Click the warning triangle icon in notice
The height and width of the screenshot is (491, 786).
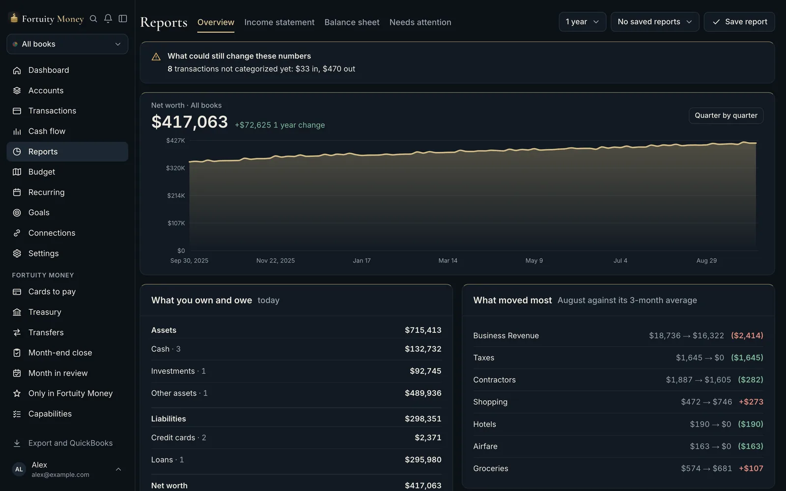[156, 57]
